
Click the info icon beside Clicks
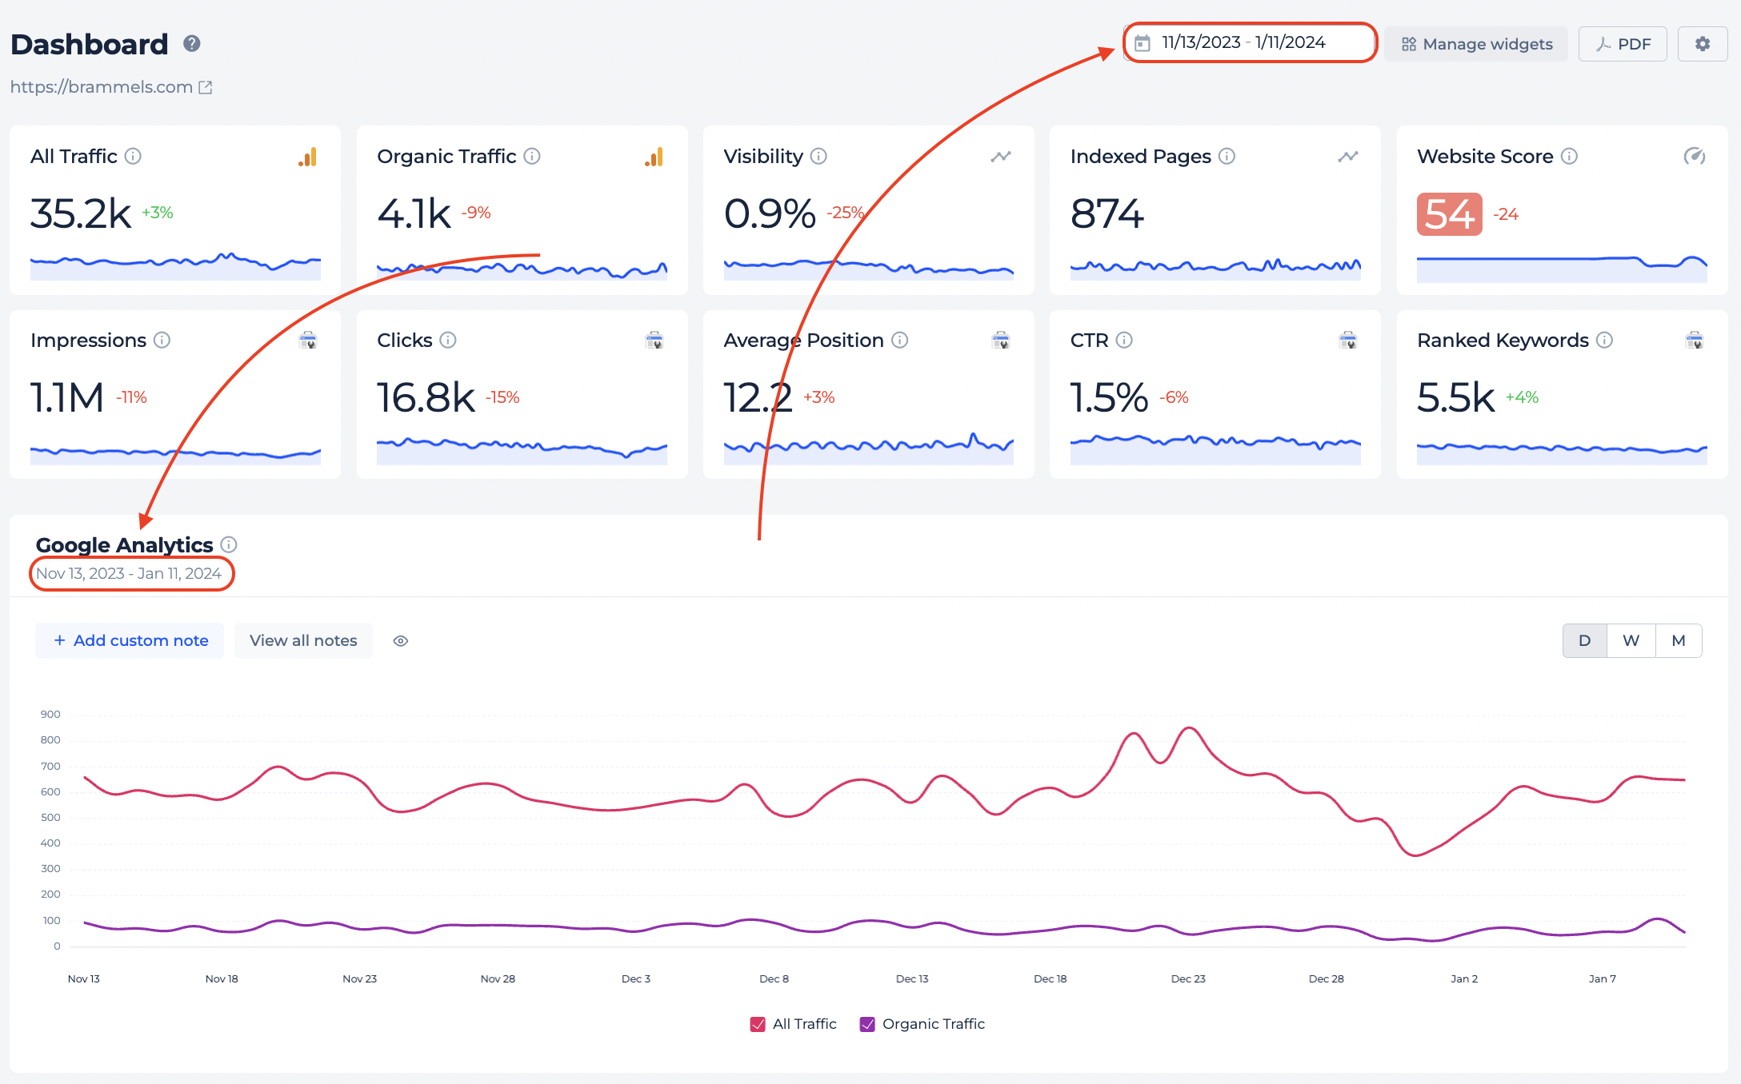448,340
